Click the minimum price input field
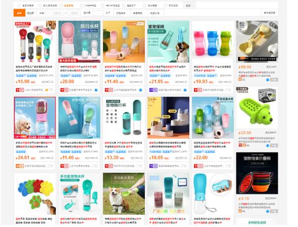This screenshot has height=227, width=298. (57, 13)
